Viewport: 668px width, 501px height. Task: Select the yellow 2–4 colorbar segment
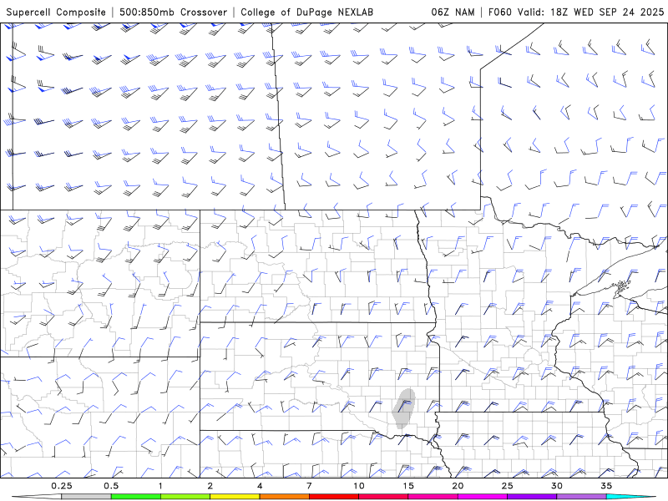tap(235, 497)
